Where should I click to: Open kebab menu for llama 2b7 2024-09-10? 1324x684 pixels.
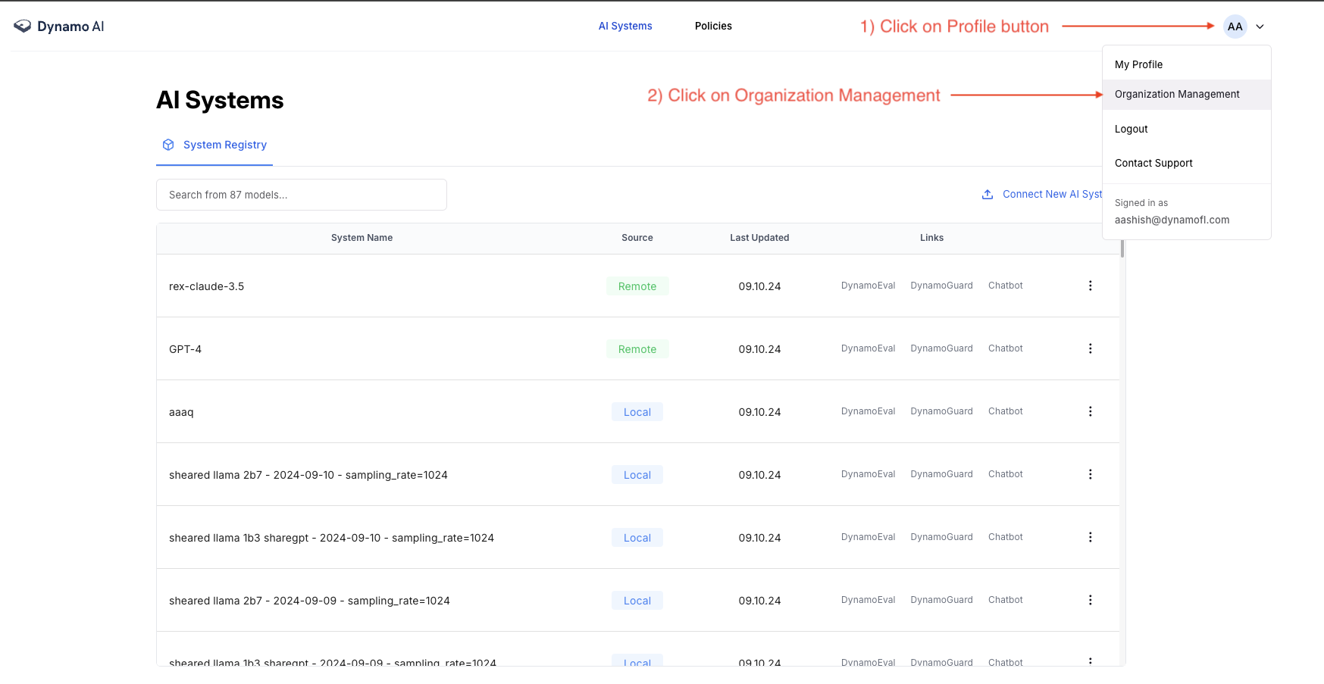coord(1091,474)
